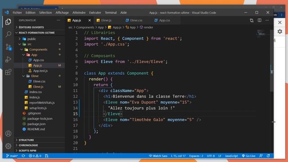Open the Edition menu
Viewport: 288px width, 162px height.
tap(30, 13)
